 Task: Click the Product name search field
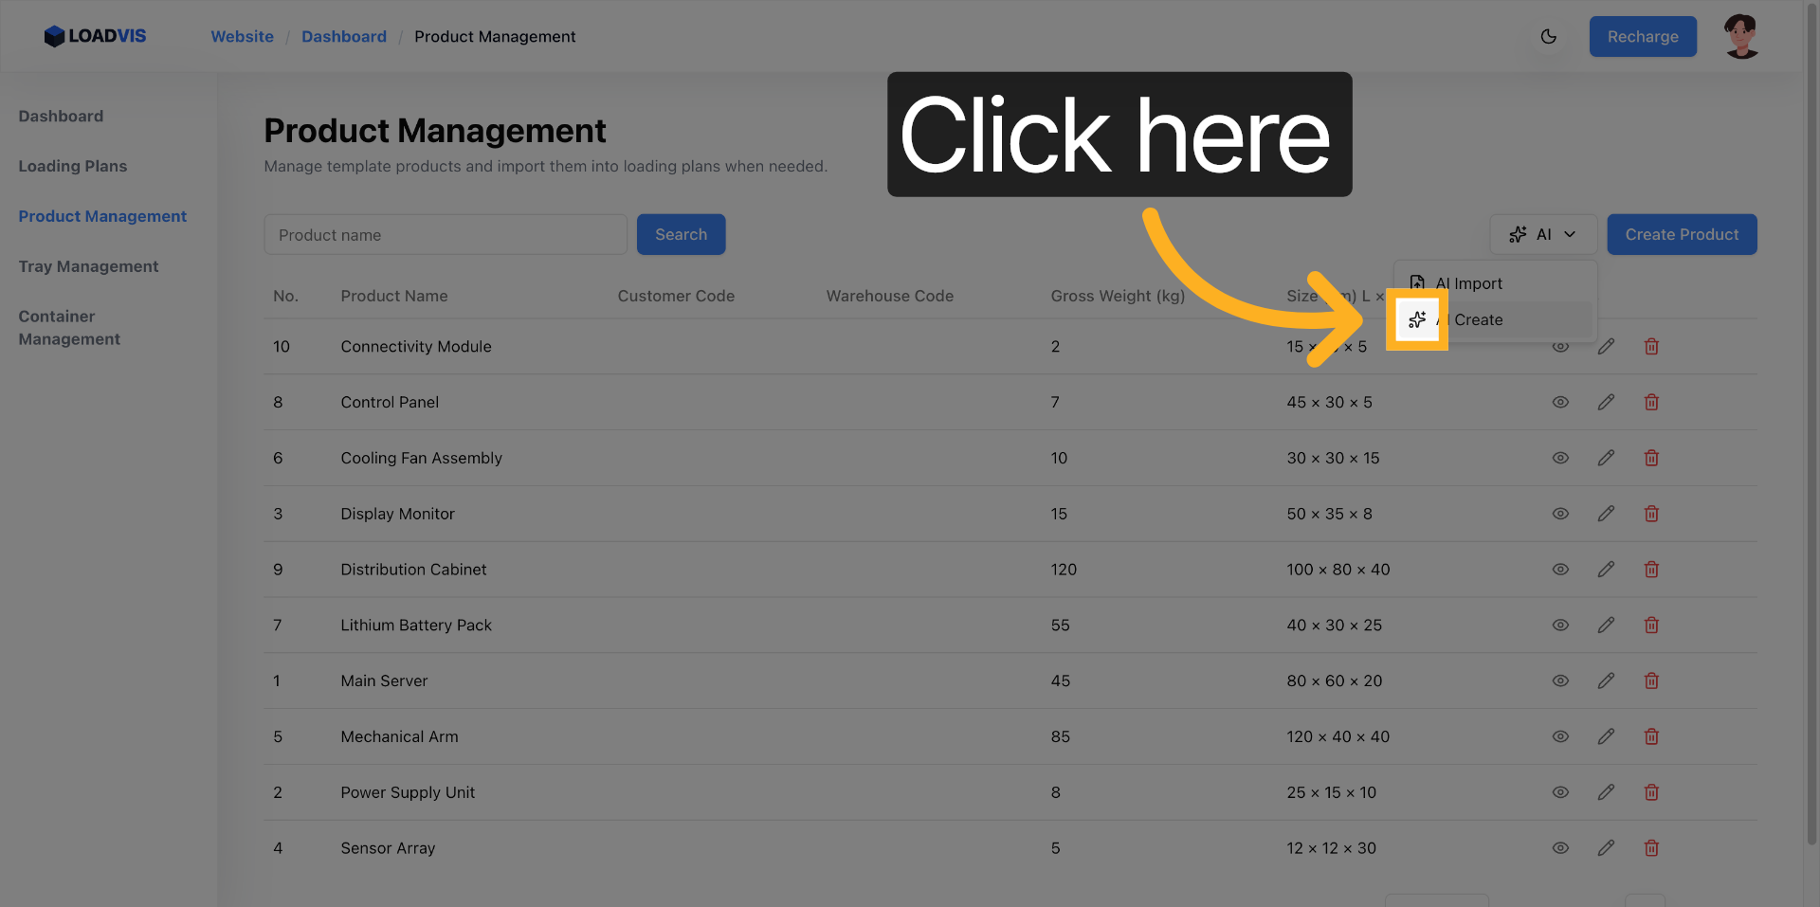pyautogui.click(x=446, y=235)
